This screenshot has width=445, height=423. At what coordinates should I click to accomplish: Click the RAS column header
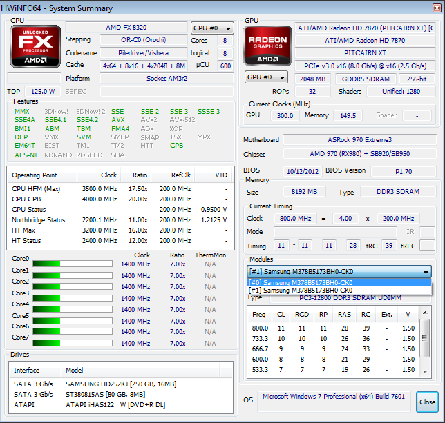[x=344, y=315]
